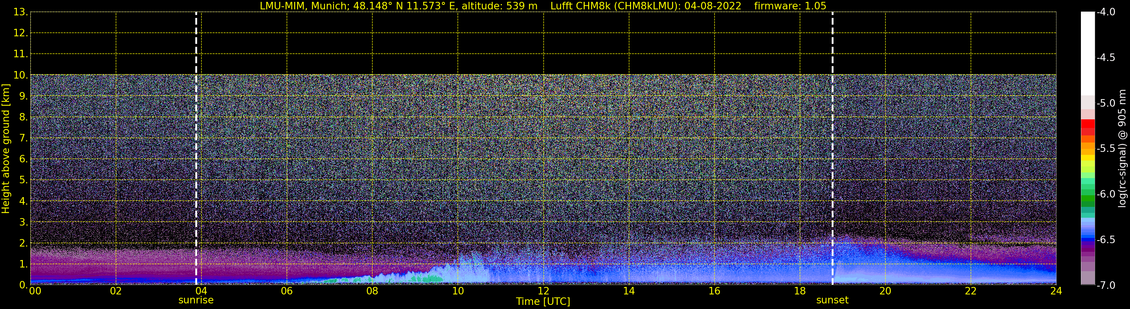Click the 'sunrise' label below the axis
1130x309 pixels.
coord(196,300)
